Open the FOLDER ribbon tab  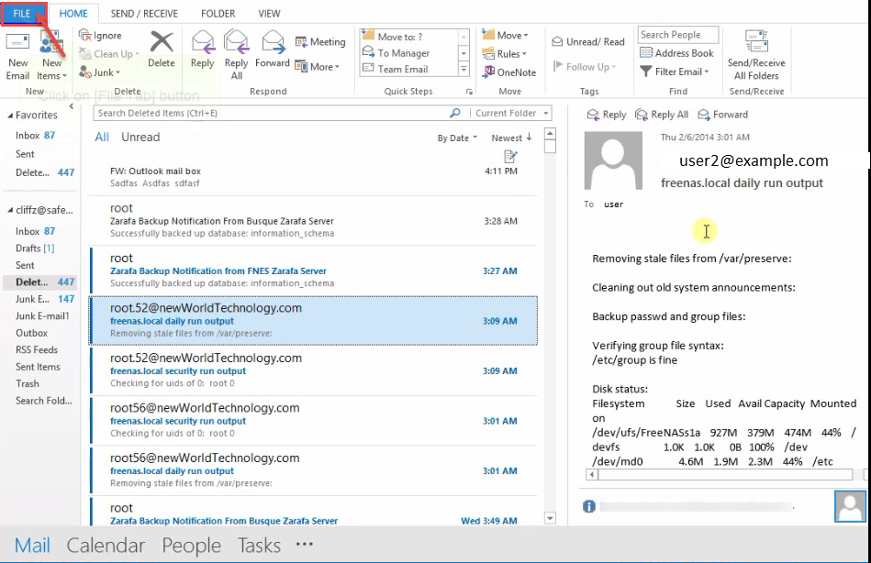pos(218,14)
